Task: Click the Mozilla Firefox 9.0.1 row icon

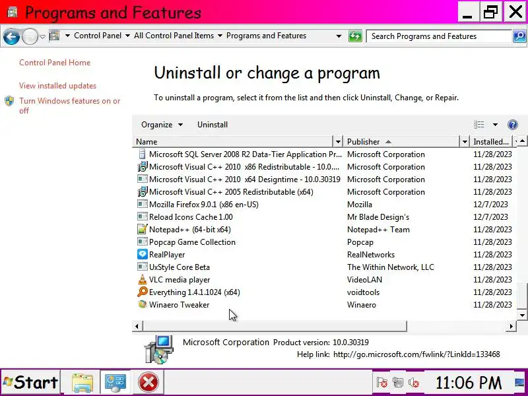Action: [143, 204]
